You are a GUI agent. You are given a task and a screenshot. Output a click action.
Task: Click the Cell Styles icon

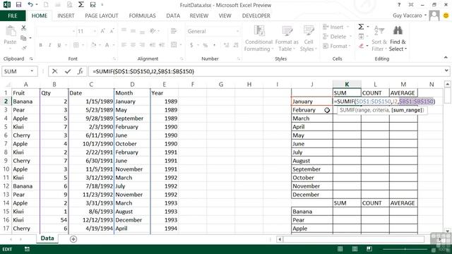coord(309,31)
